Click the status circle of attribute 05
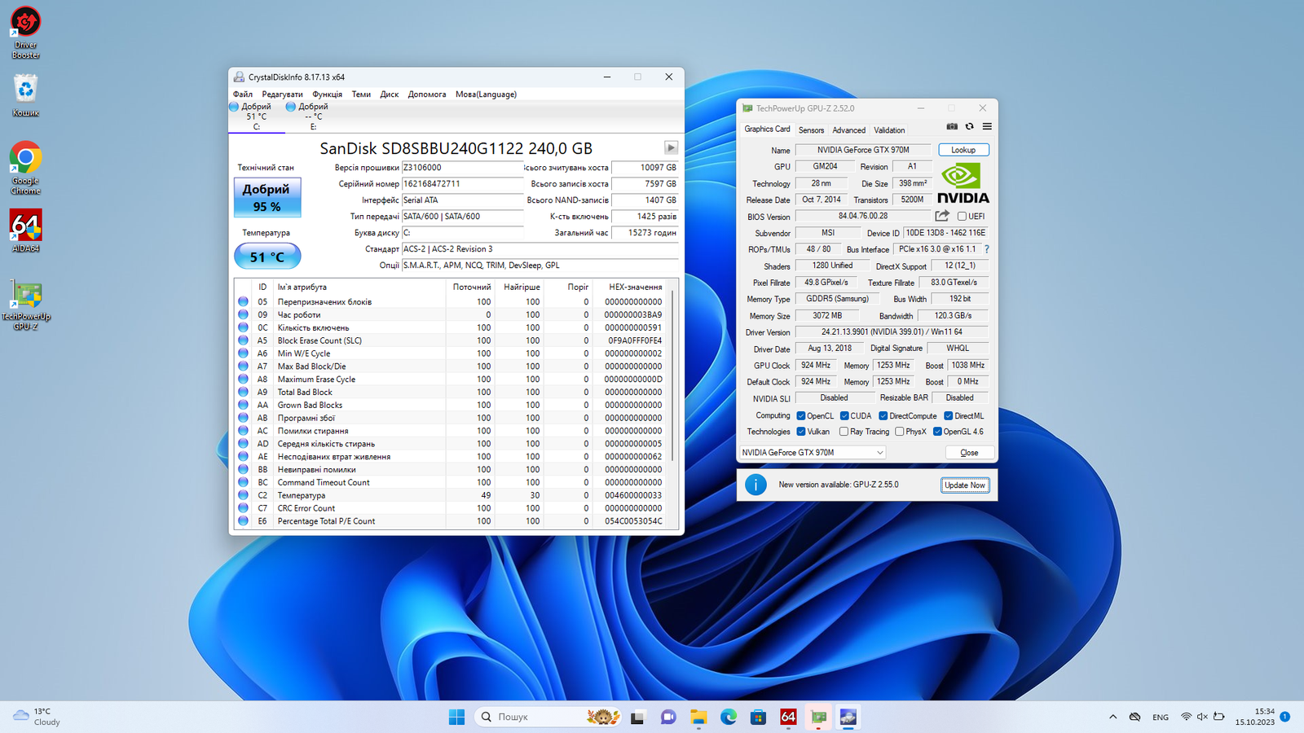 243,301
